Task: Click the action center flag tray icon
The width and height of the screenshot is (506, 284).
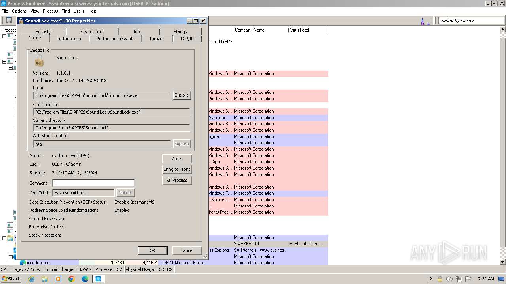Action: click(x=468, y=279)
